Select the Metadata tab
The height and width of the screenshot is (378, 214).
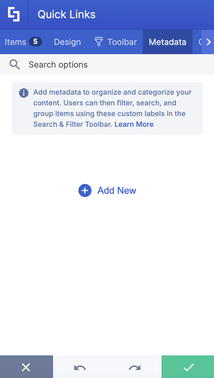tap(167, 42)
